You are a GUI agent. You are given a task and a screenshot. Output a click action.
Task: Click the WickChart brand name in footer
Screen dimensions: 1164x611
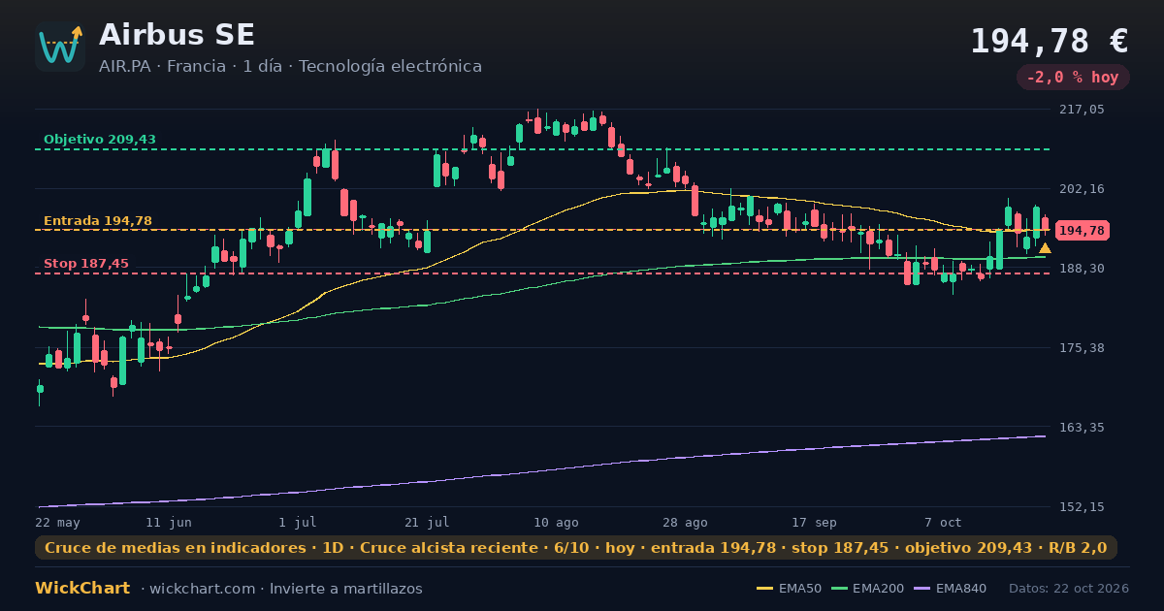[x=82, y=589]
